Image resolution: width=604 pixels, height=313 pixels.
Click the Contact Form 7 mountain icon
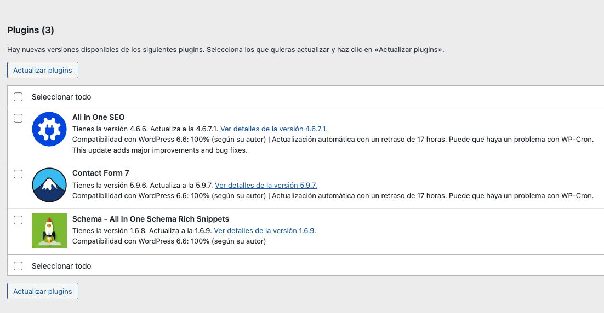(x=49, y=185)
